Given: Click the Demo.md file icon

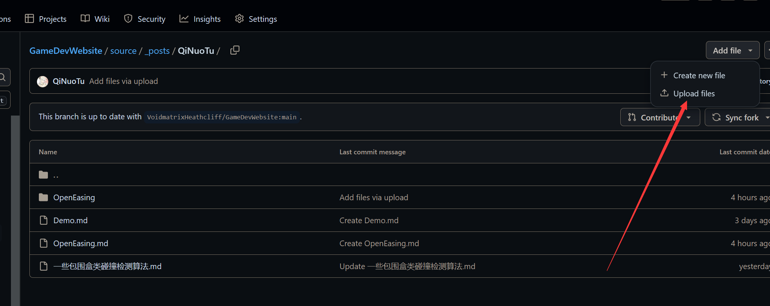Looking at the screenshot, I should click(44, 220).
